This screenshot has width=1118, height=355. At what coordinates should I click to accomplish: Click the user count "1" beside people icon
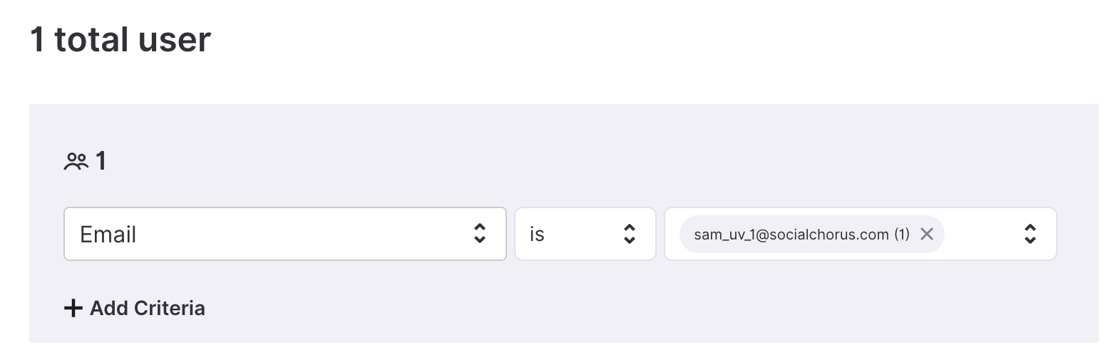(x=101, y=162)
